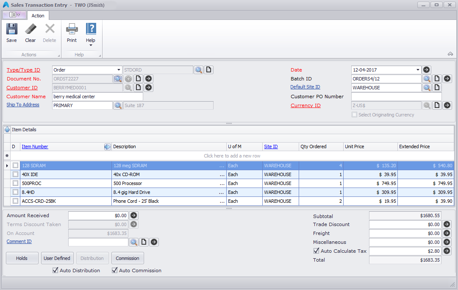
Task: Open Actions group dialog launcher
Action: pyautogui.click(x=59, y=55)
